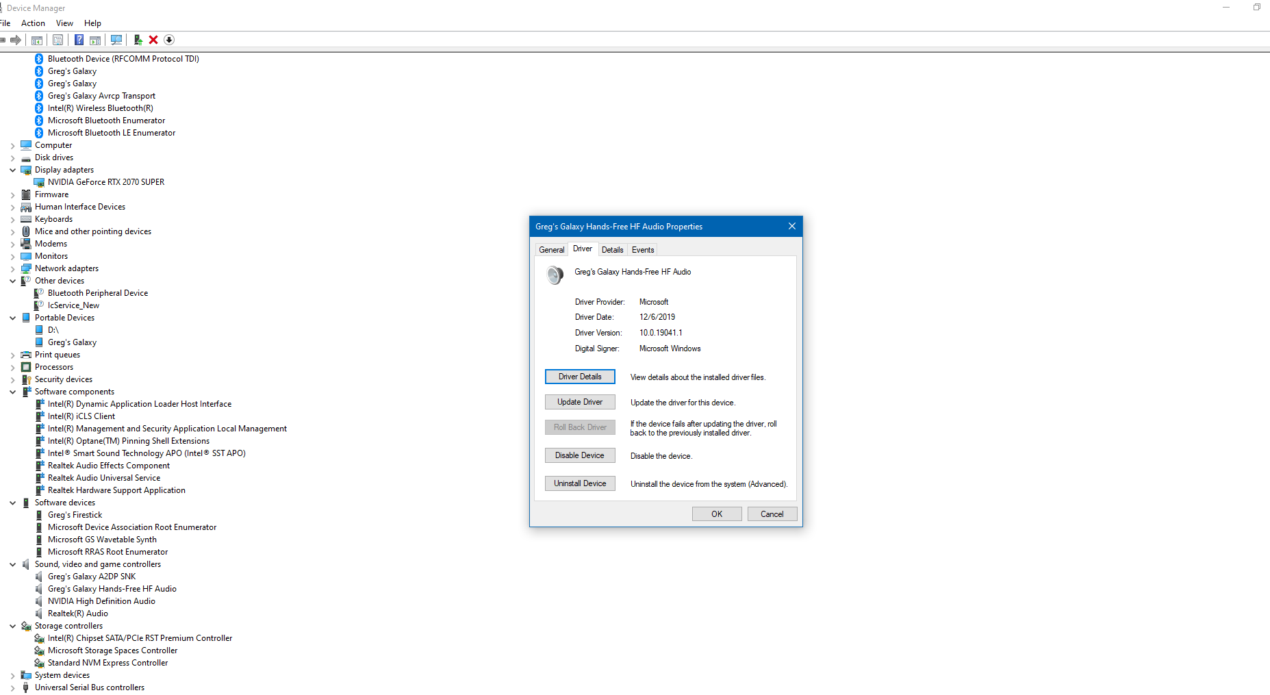Click icon beside IcService_New
This screenshot has width=1270, height=695.
point(39,305)
